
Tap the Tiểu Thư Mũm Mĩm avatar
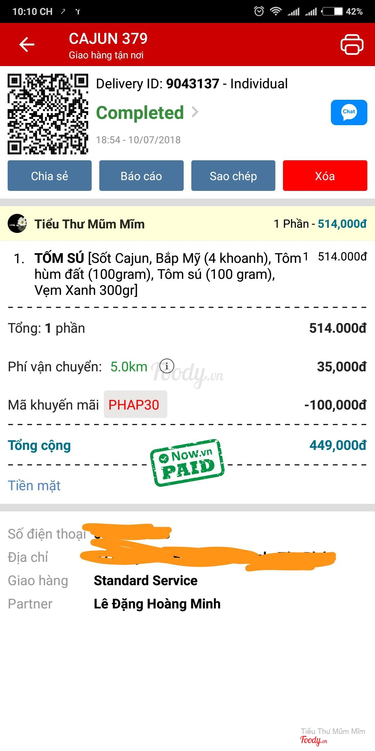point(17,224)
